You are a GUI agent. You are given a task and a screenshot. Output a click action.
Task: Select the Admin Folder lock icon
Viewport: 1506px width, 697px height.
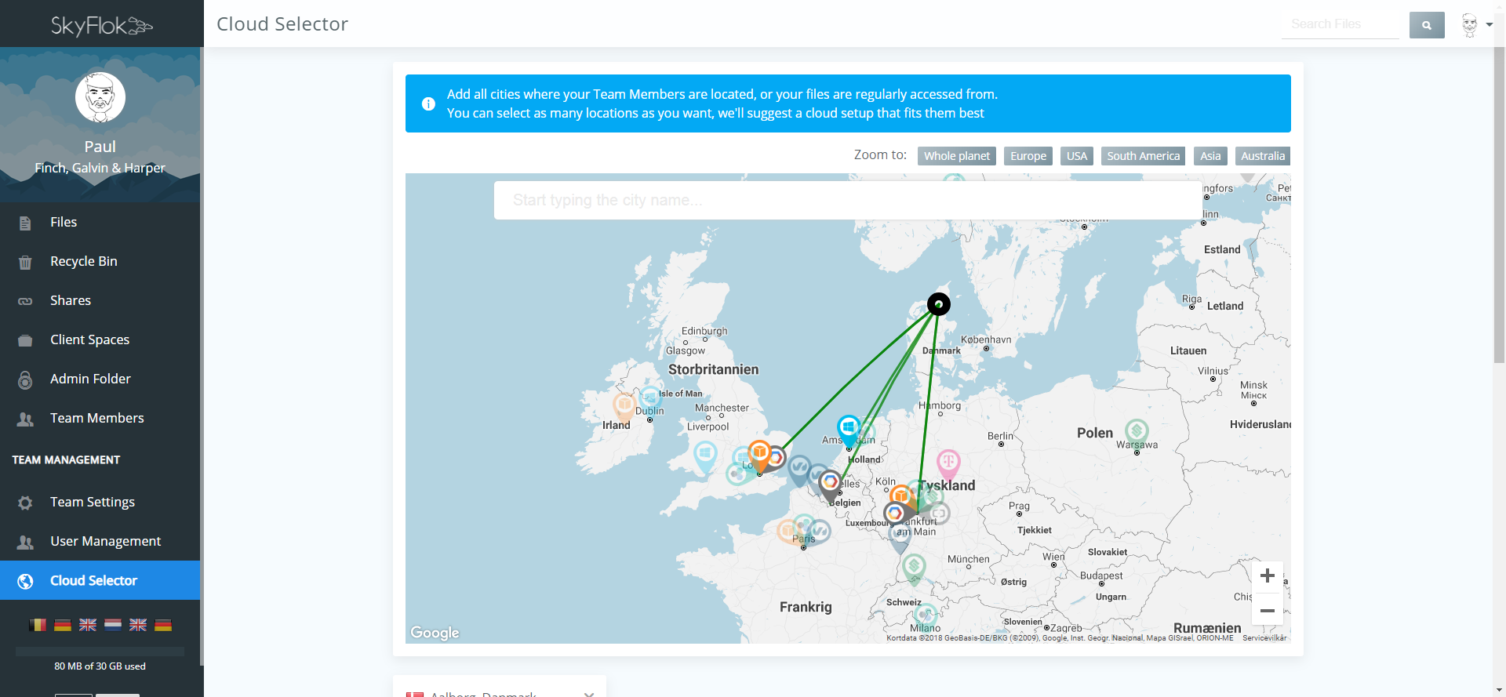(x=25, y=379)
